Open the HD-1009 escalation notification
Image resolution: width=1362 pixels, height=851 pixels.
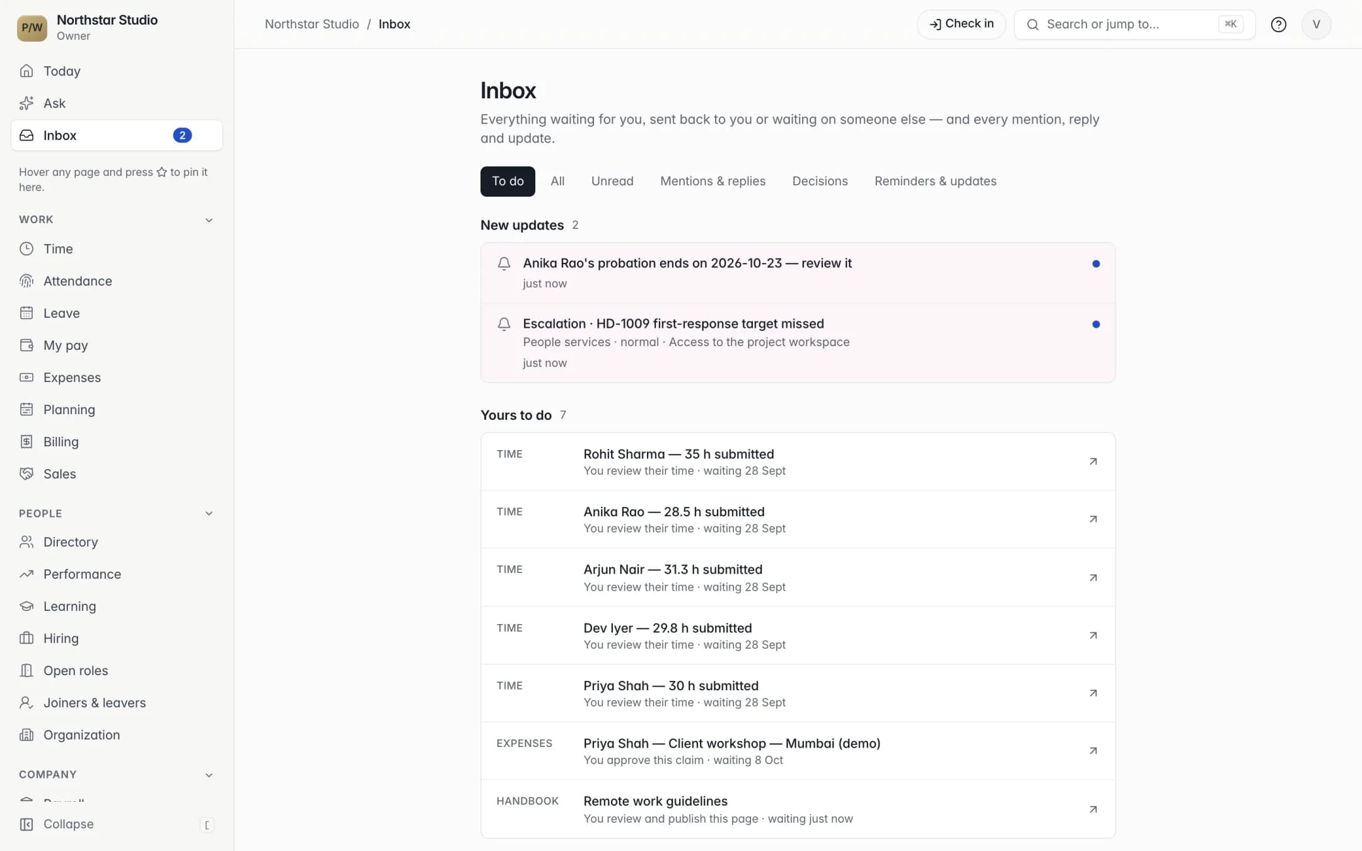[x=798, y=343]
